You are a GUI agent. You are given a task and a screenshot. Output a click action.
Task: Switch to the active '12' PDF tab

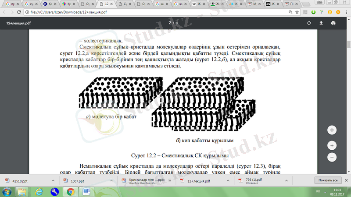click(x=106, y=4)
